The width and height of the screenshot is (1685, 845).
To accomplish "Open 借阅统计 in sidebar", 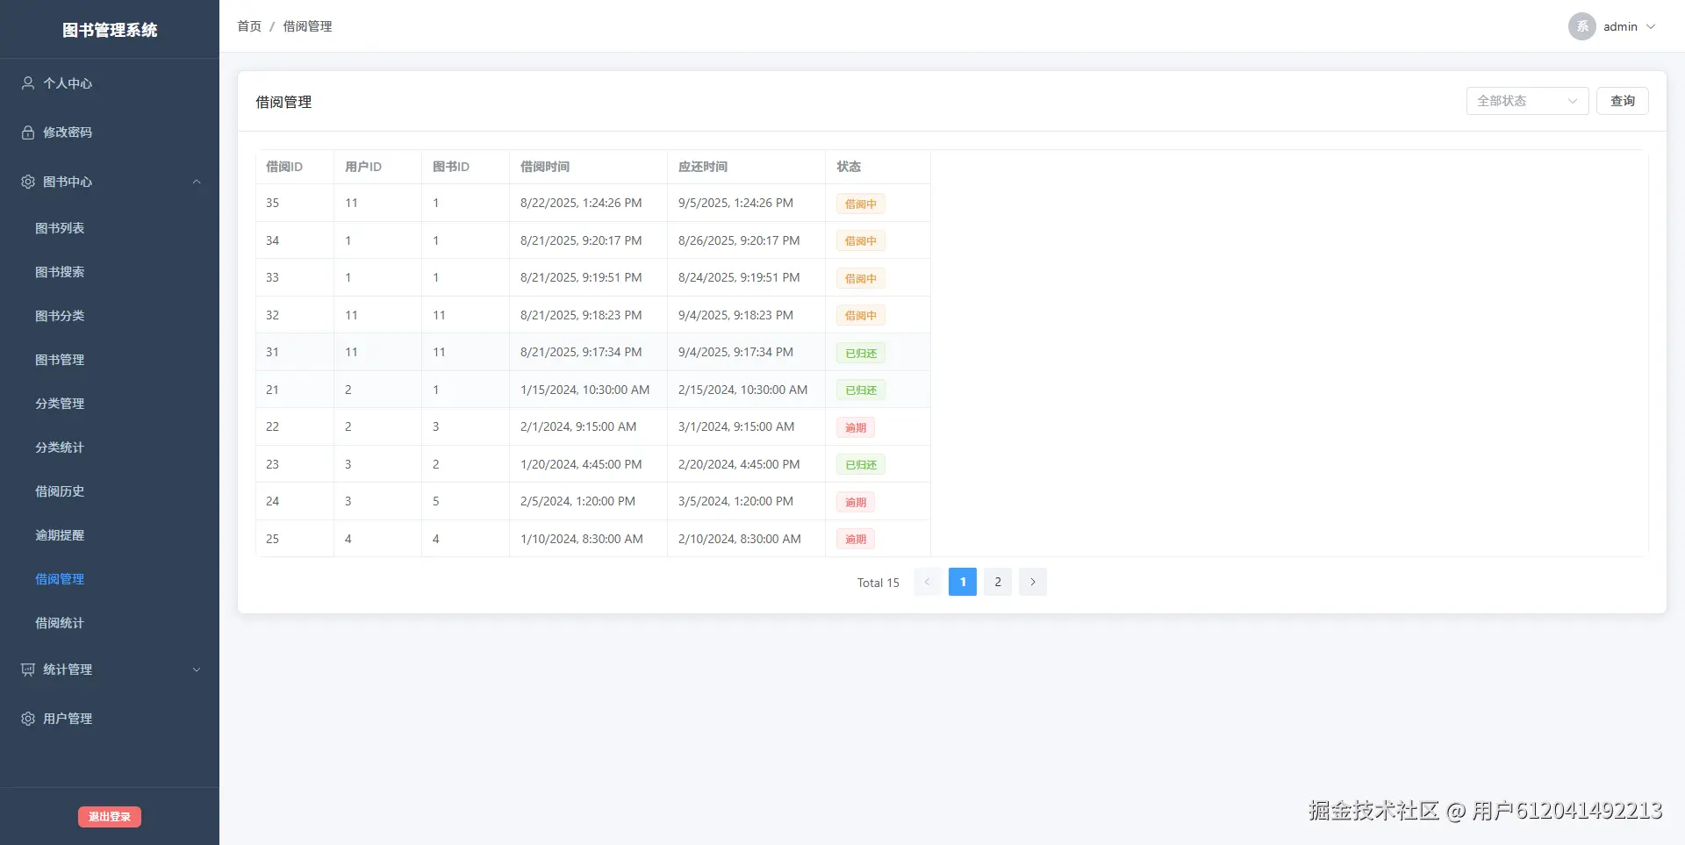I will click(x=110, y=623).
